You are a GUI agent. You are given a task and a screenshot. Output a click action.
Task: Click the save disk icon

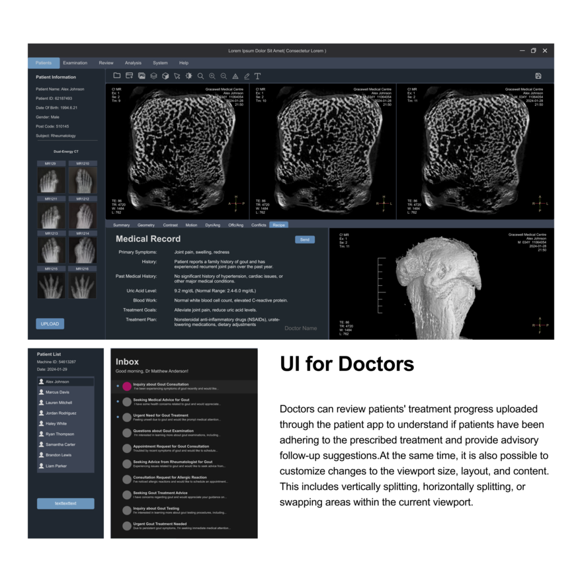538,75
